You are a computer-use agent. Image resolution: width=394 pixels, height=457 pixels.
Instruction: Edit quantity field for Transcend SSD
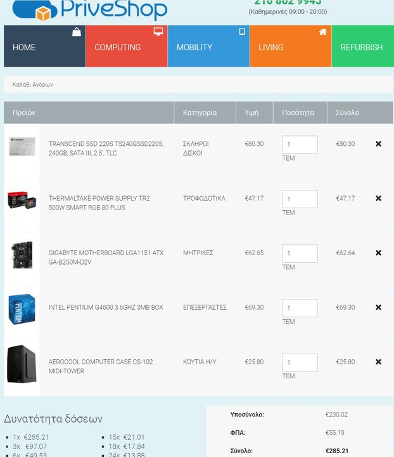point(300,145)
